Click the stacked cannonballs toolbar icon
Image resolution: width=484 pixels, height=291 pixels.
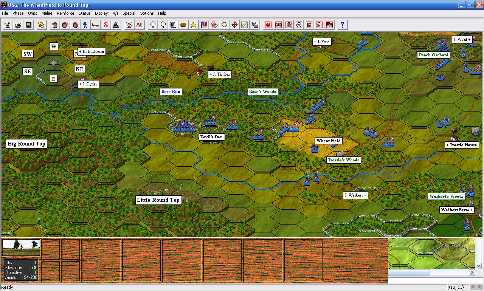116,25
